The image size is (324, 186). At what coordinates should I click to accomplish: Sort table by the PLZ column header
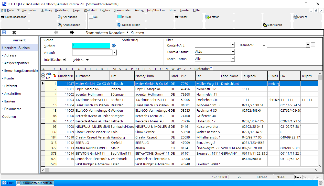[x=188, y=76]
